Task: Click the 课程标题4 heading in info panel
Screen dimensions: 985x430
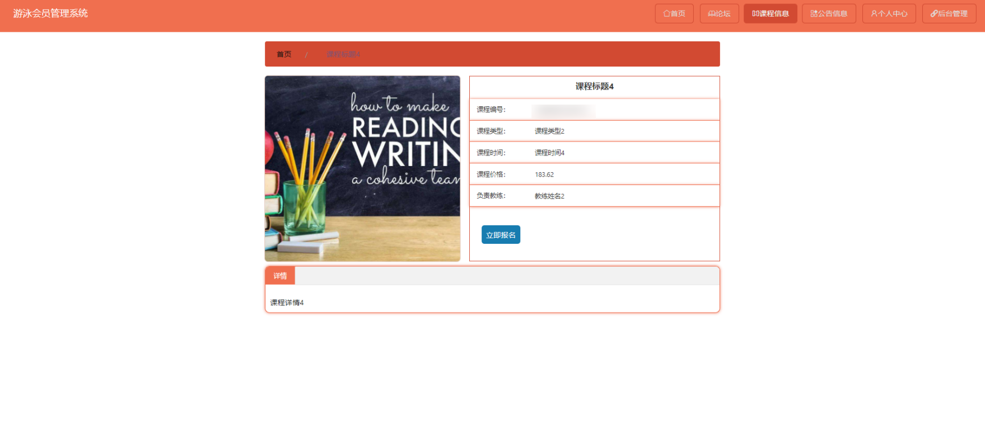Action: pyautogui.click(x=595, y=86)
